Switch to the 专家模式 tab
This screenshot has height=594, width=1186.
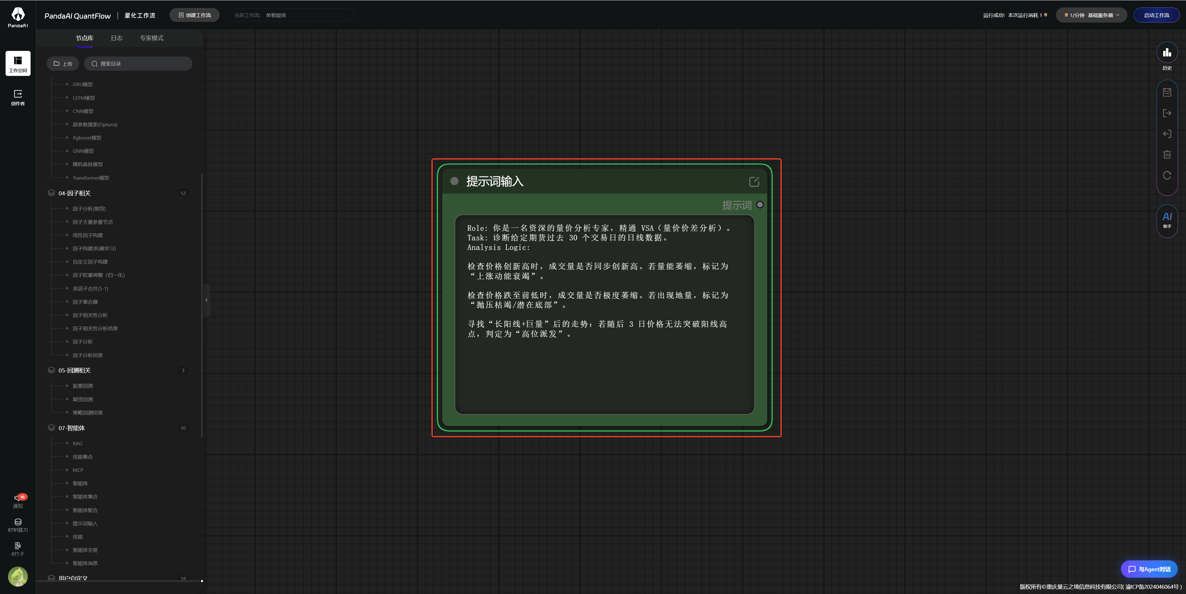point(151,38)
